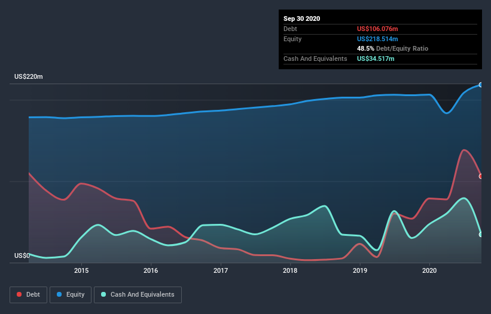Image resolution: width=491 pixels, height=314 pixels.
Task: Click the Equity label in tooltip
Action: pos(292,39)
